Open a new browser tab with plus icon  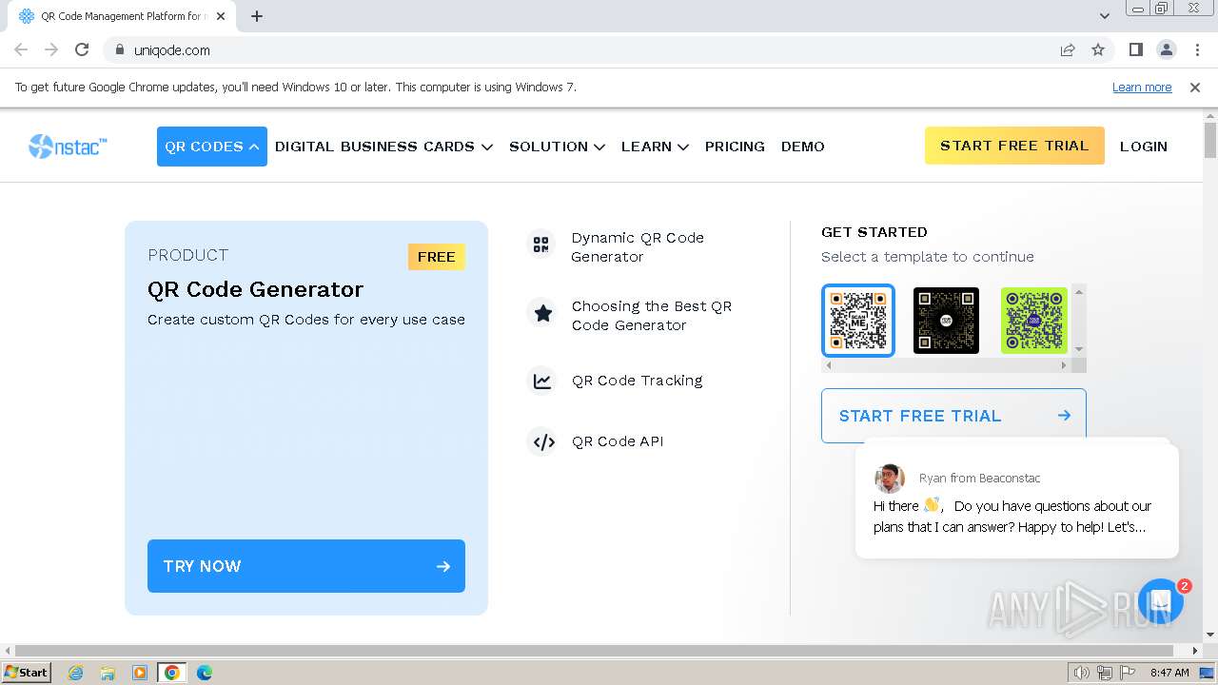click(x=257, y=16)
